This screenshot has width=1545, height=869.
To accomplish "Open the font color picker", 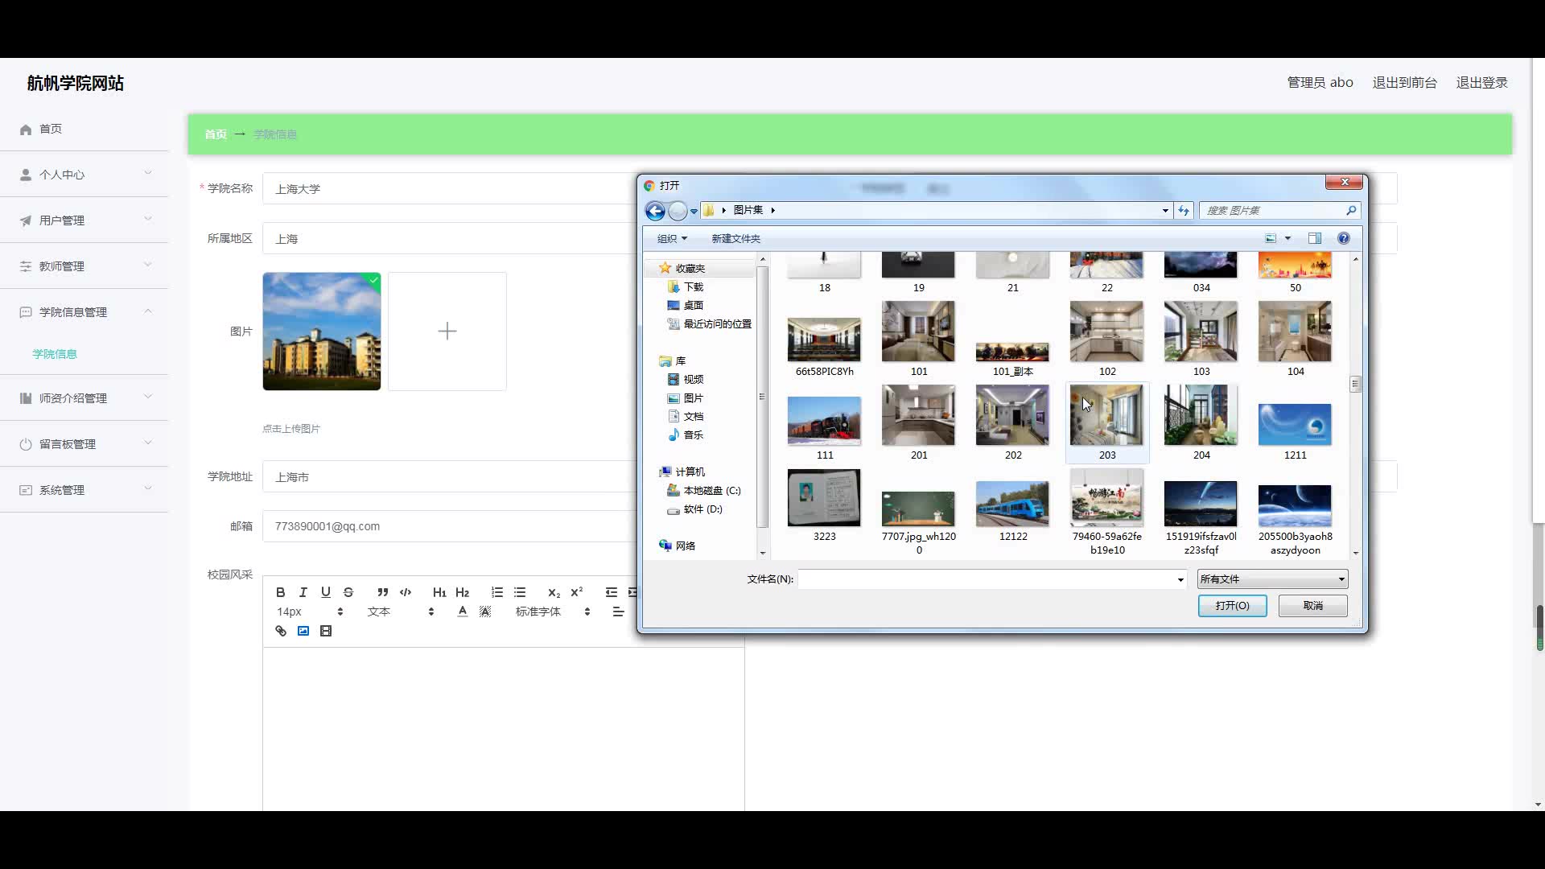I will tap(463, 612).
